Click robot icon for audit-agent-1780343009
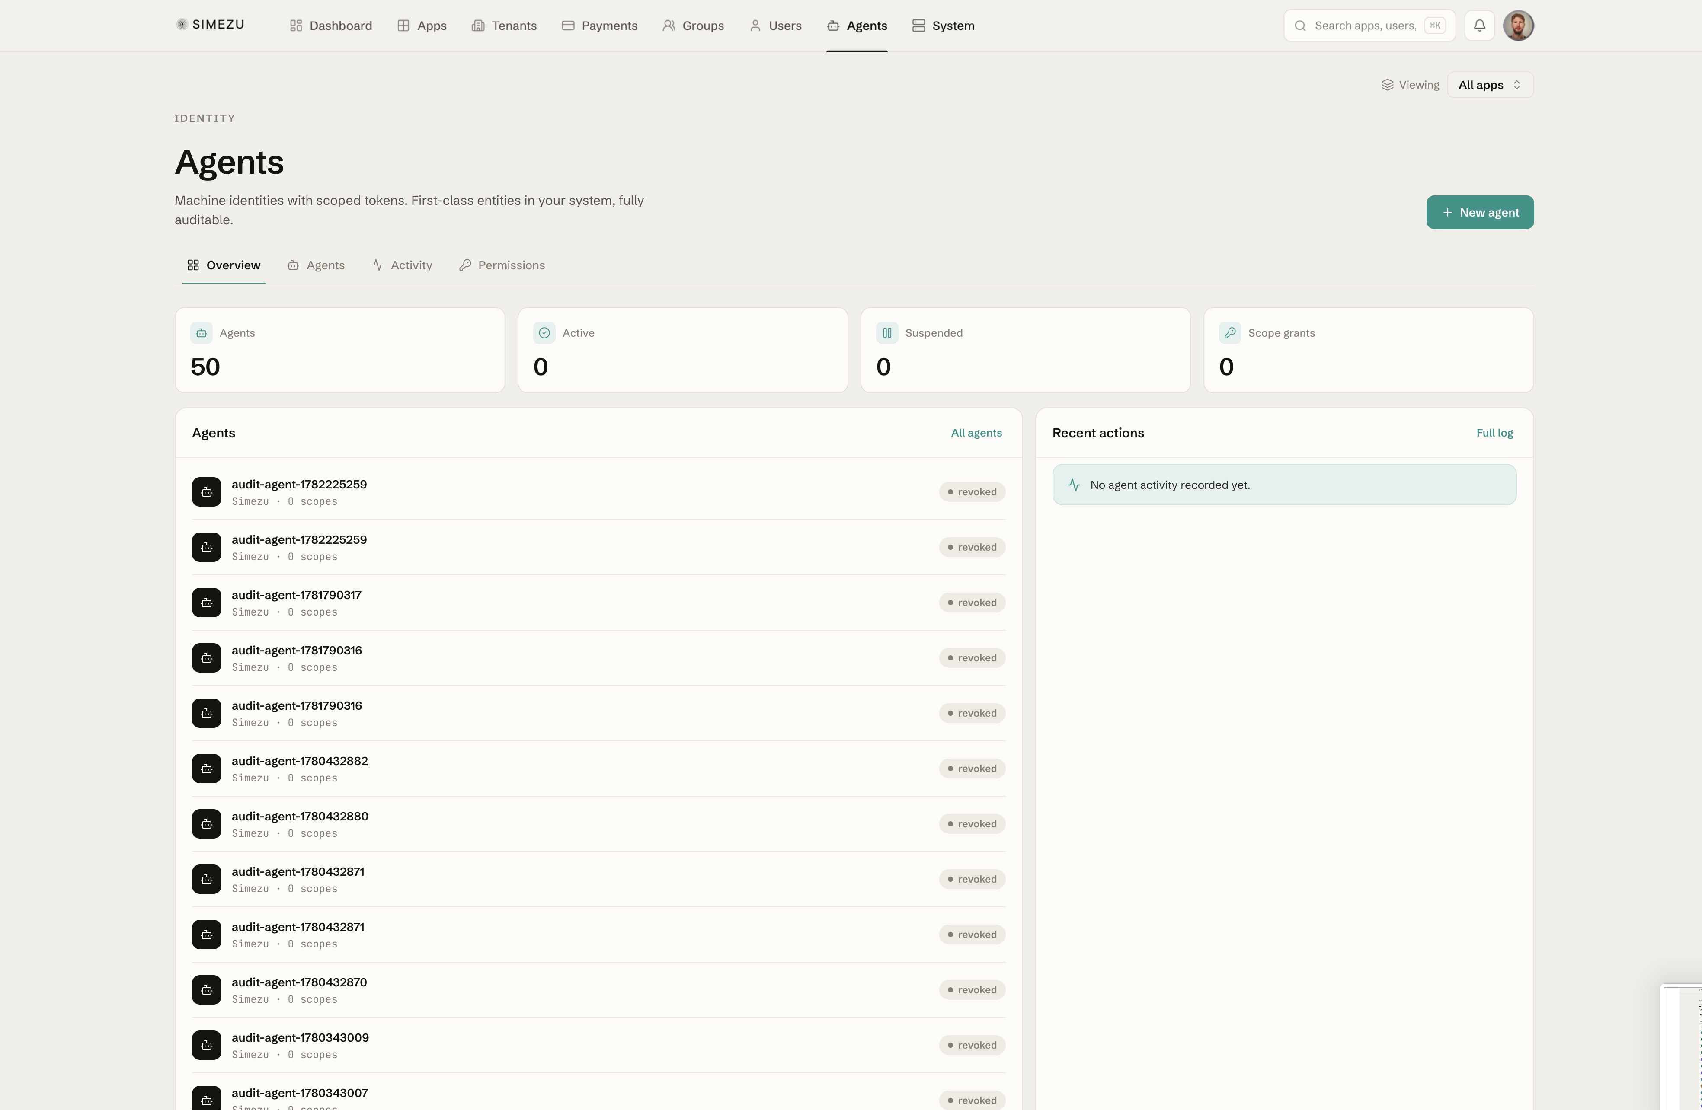Viewport: 1702px width, 1110px height. 207,1045
